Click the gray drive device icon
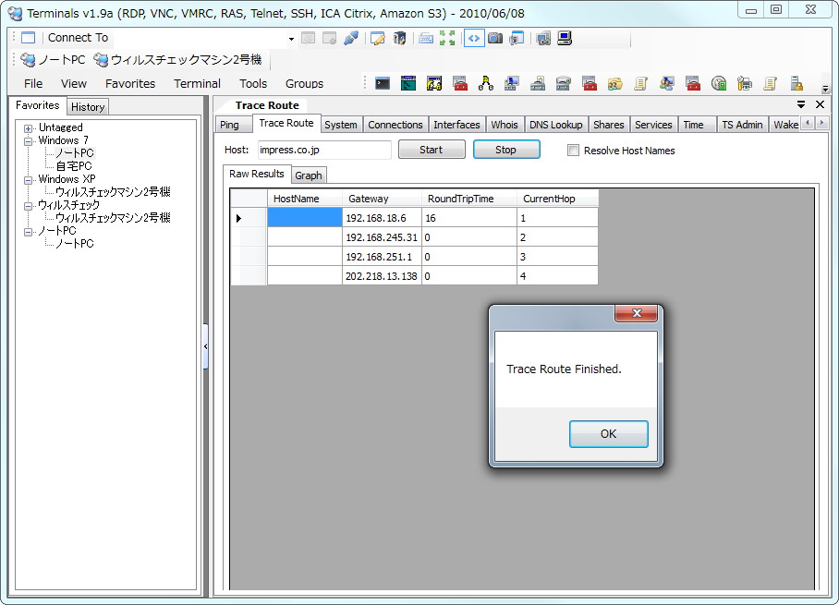 pyautogui.click(x=564, y=83)
